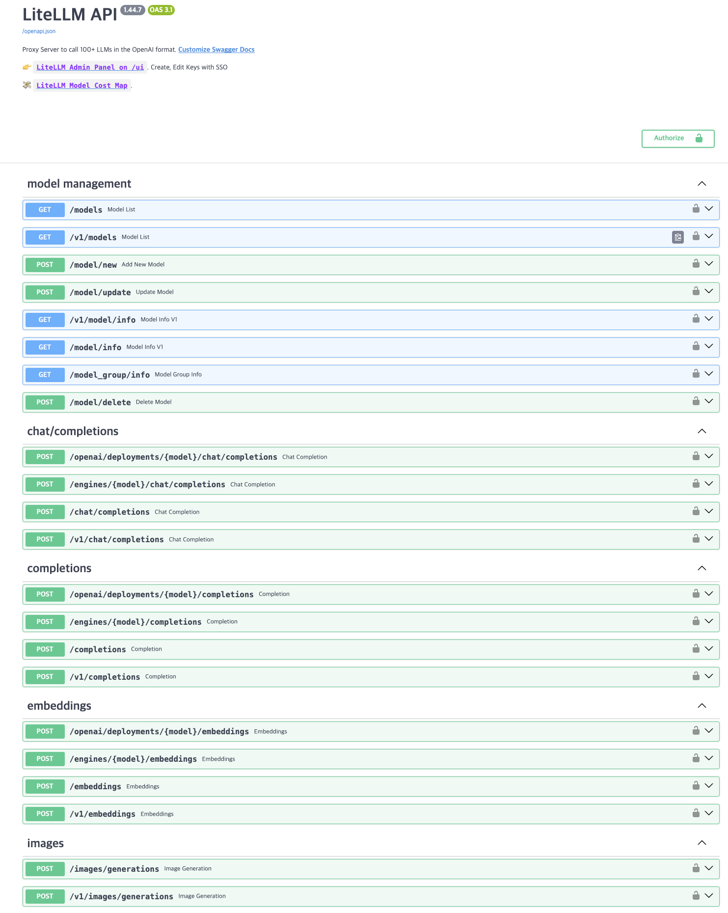The width and height of the screenshot is (728, 913).
Task: Click lock icon on /v1/embeddings row
Action: (696, 813)
